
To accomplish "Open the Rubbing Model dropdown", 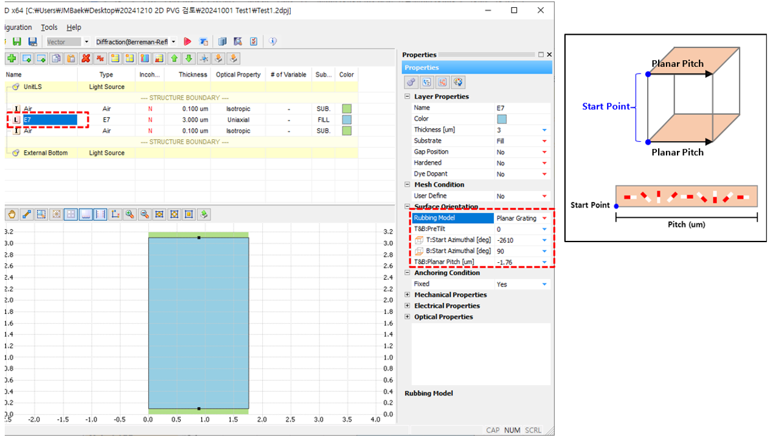I will (x=544, y=218).
